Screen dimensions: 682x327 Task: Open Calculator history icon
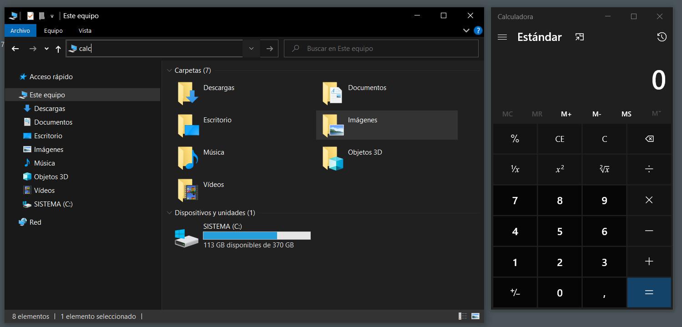click(x=662, y=37)
